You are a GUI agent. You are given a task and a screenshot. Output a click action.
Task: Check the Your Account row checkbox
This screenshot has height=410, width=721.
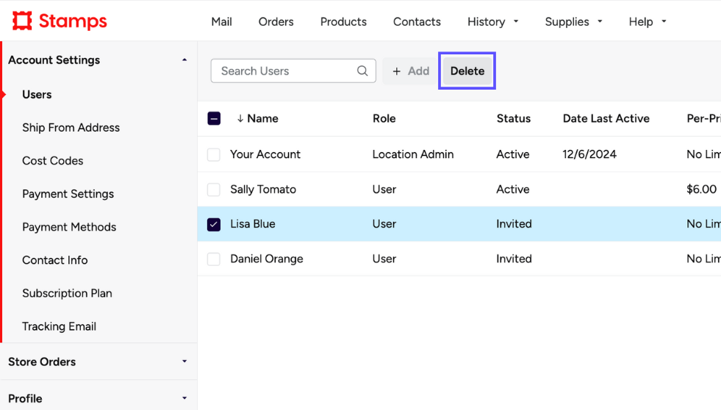pyautogui.click(x=214, y=154)
